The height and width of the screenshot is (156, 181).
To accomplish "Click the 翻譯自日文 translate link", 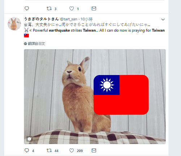I will (x=37, y=44).
